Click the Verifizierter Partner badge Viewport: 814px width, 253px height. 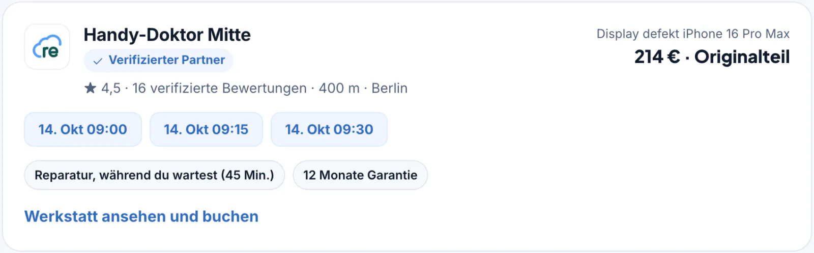(x=158, y=61)
